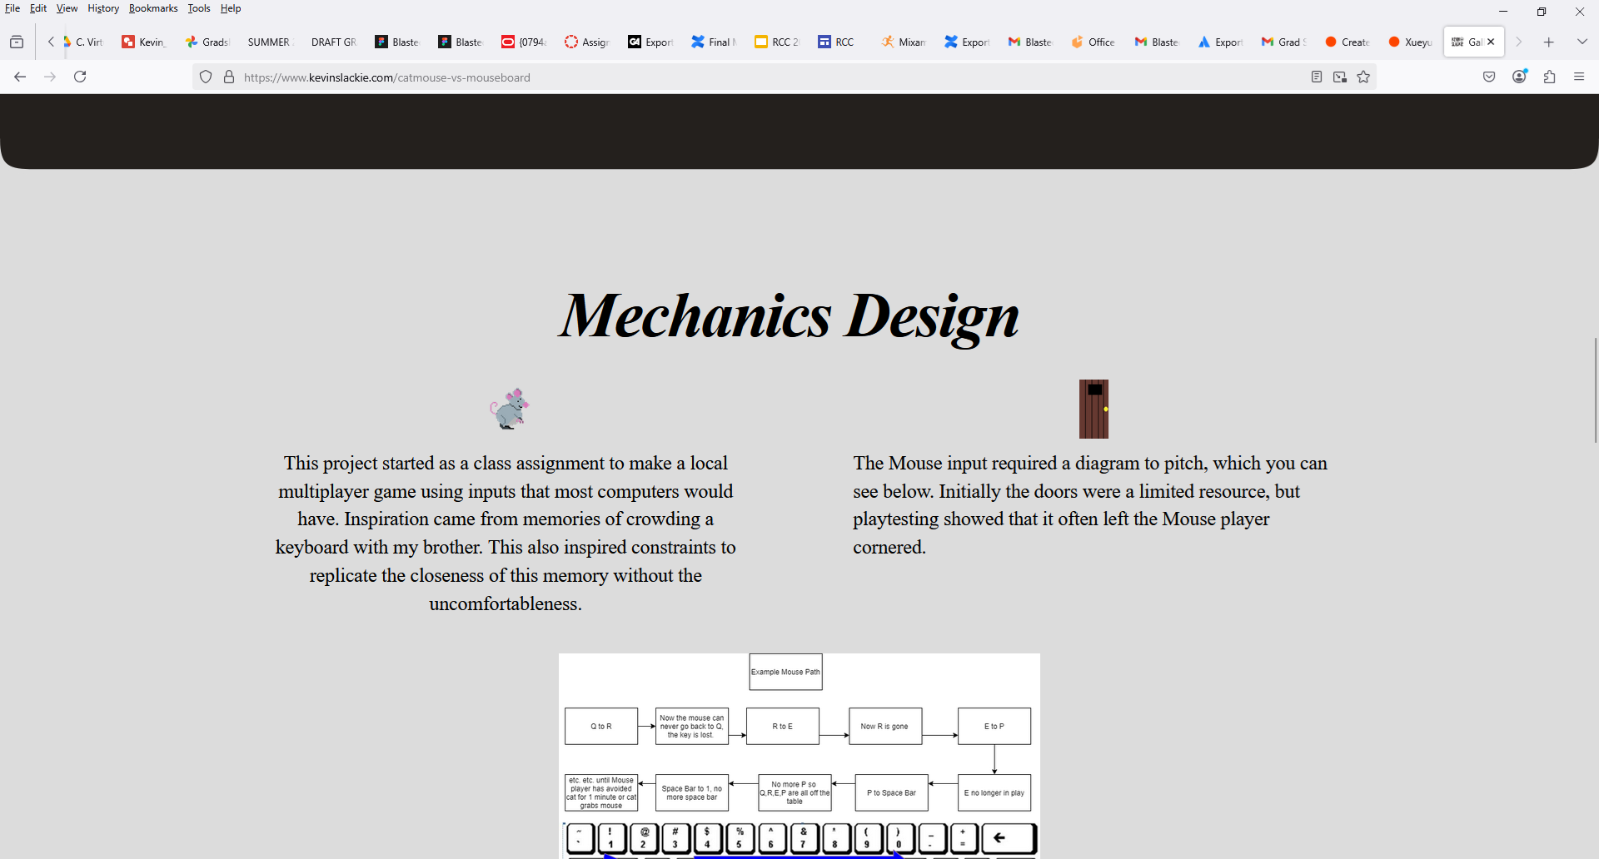The height and width of the screenshot is (859, 1599).
Task: Expand the list all tabs chevron
Action: (x=1582, y=42)
